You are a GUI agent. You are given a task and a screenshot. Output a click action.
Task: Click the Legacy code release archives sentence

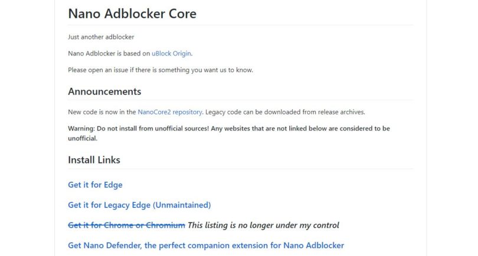point(285,112)
